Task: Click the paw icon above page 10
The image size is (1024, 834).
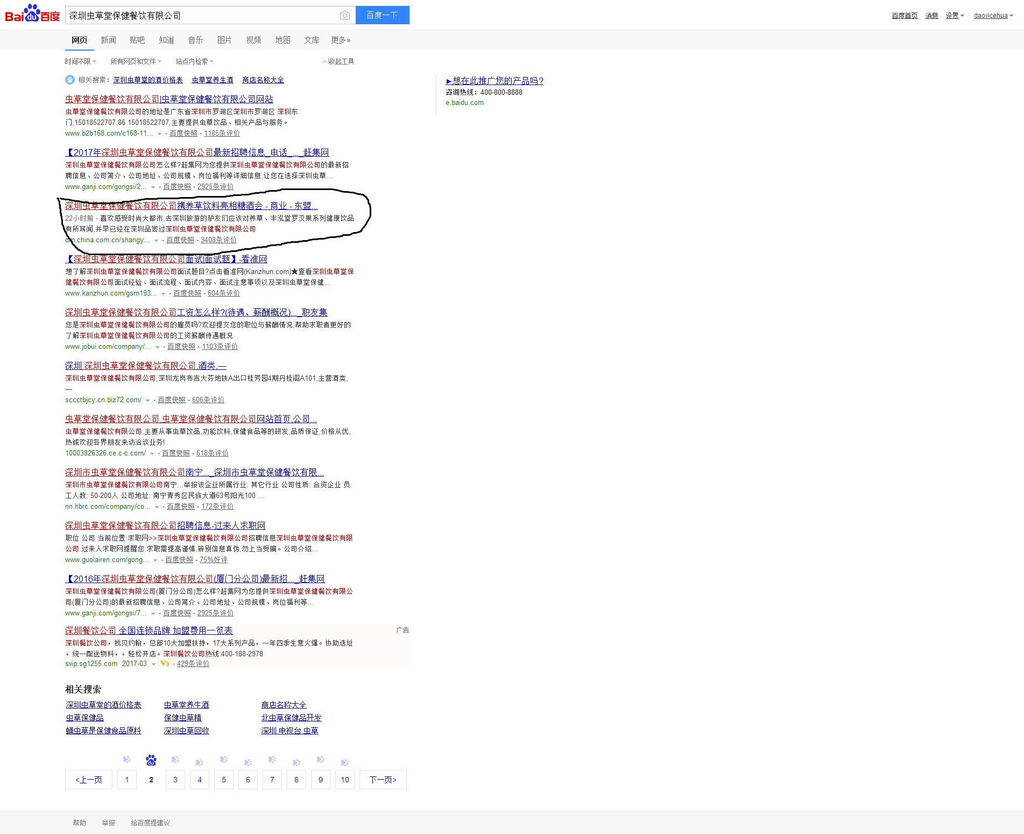Action: pos(345,762)
